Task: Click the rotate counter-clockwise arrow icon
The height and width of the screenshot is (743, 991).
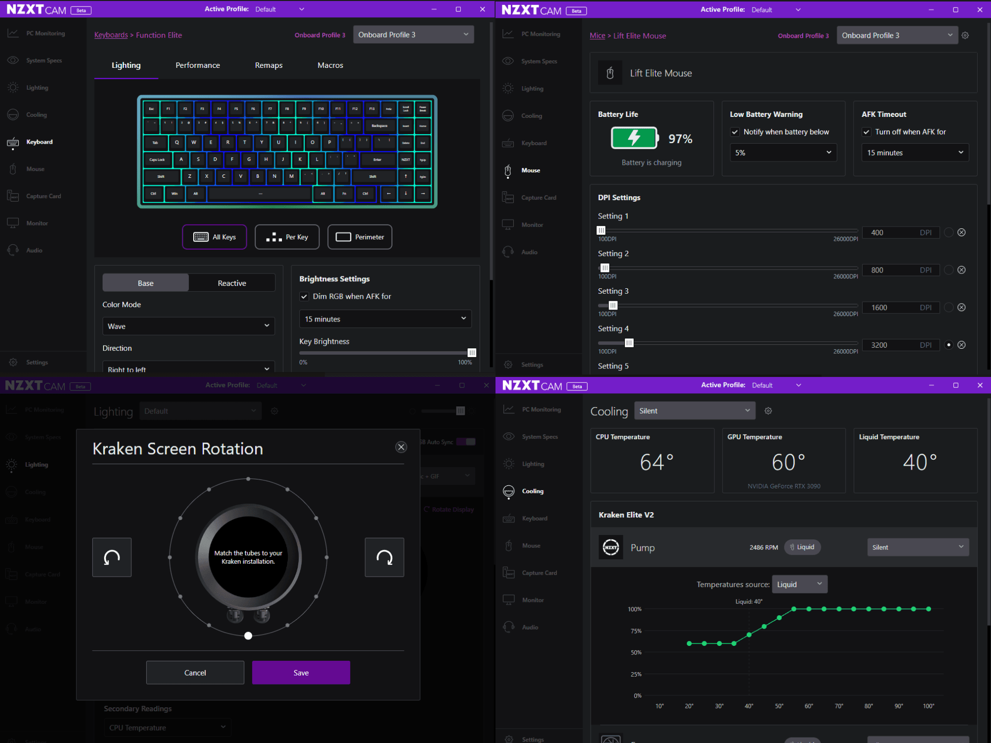Action: [112, 557]
